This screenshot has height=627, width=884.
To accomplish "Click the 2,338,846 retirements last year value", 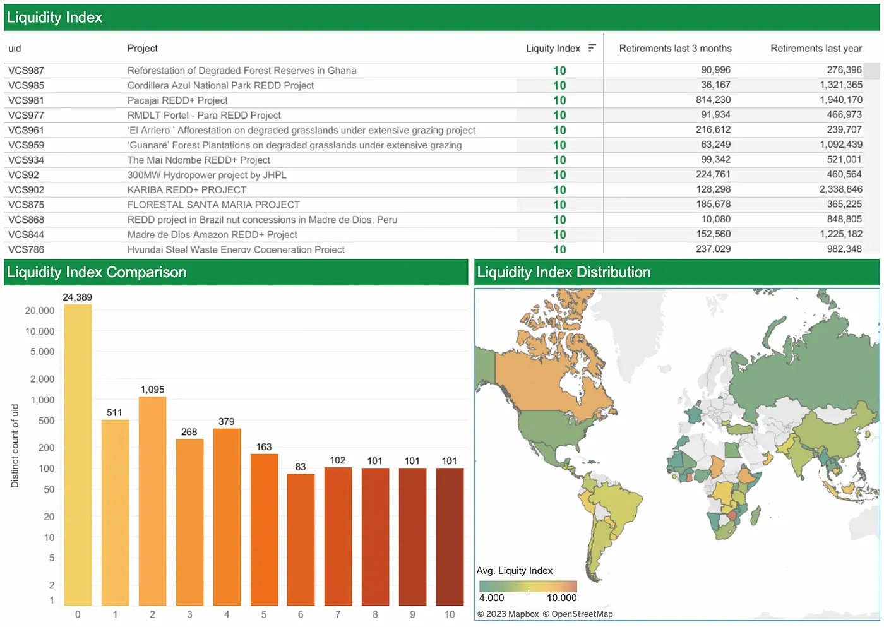I will [x=840, y=189].
